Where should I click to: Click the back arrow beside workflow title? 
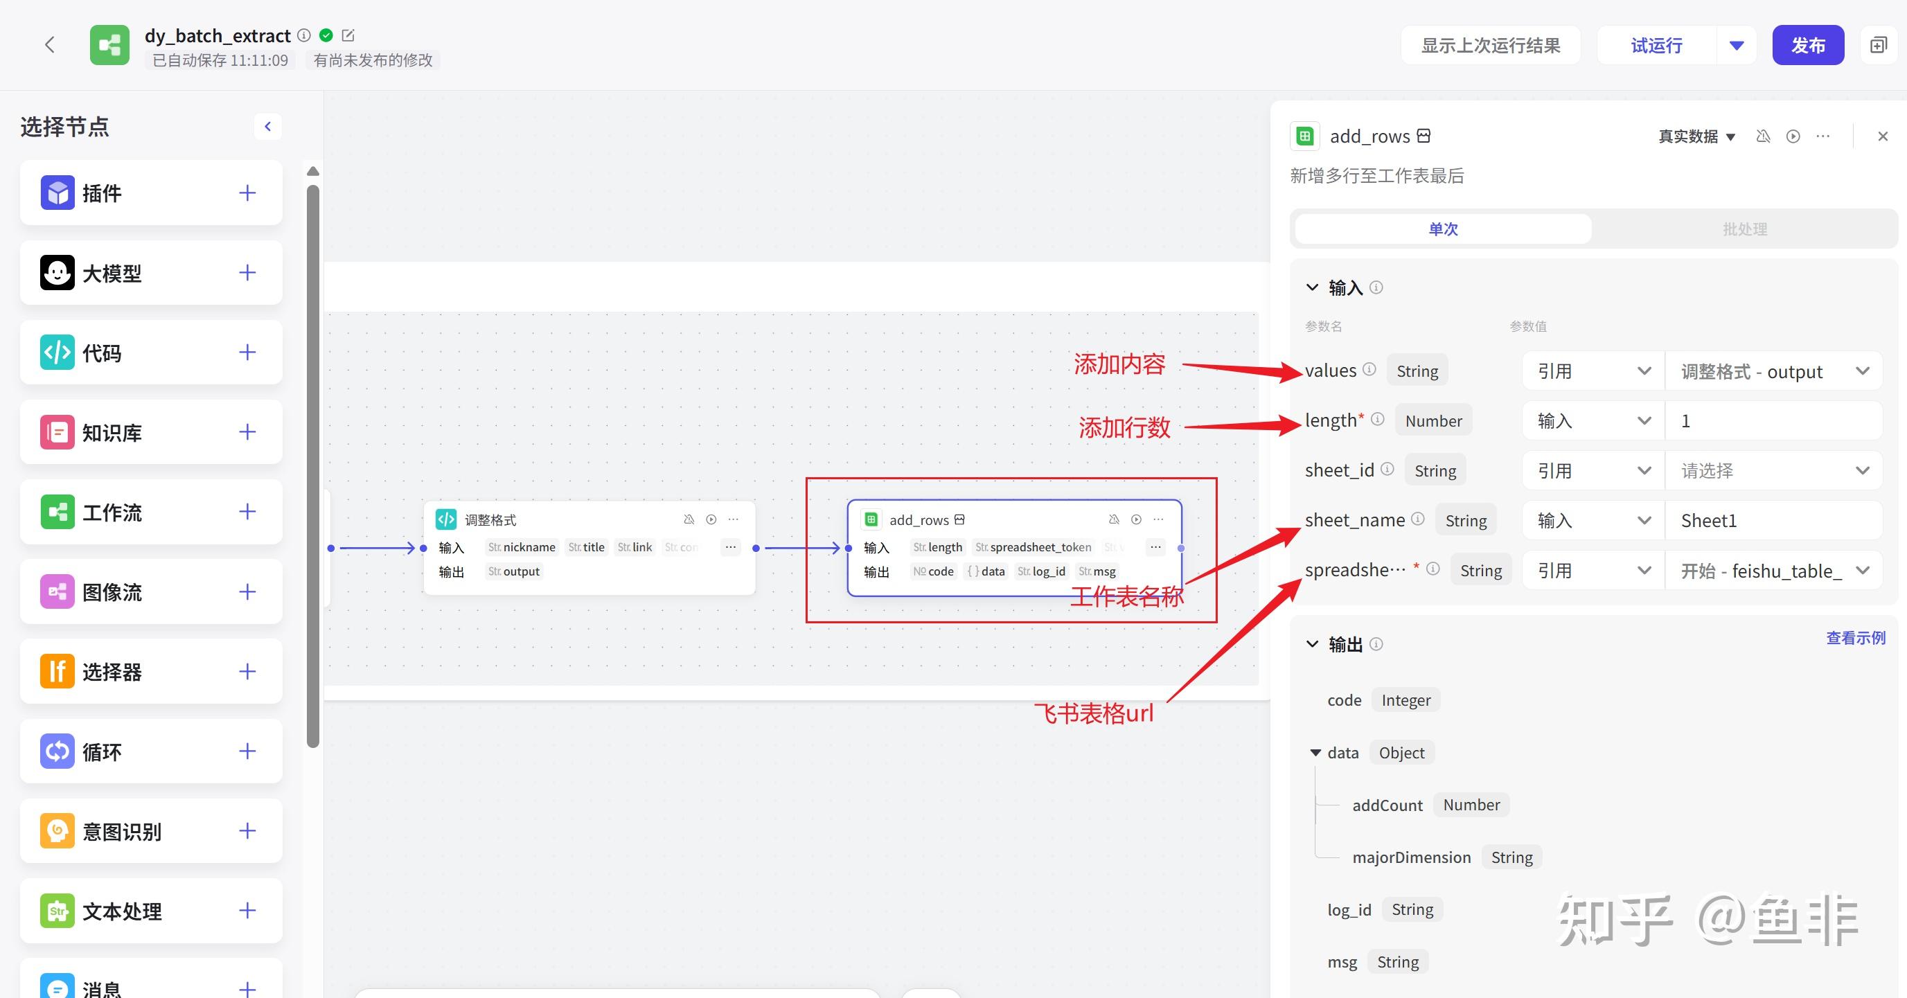click(x=50, y=45)
